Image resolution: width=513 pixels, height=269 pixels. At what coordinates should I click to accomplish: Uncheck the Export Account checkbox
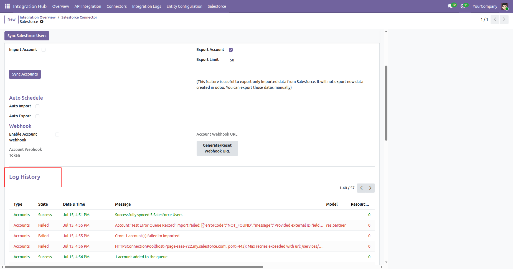pos(231,50)
